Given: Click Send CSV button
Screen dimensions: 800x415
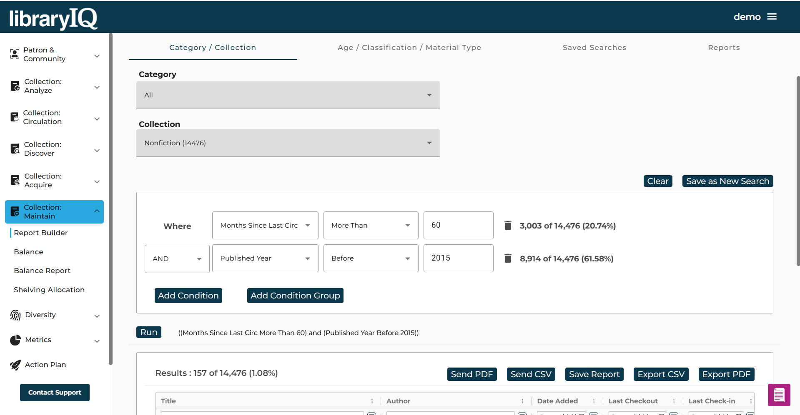Looking at the screenshot, I should click(x=531, y=374).
